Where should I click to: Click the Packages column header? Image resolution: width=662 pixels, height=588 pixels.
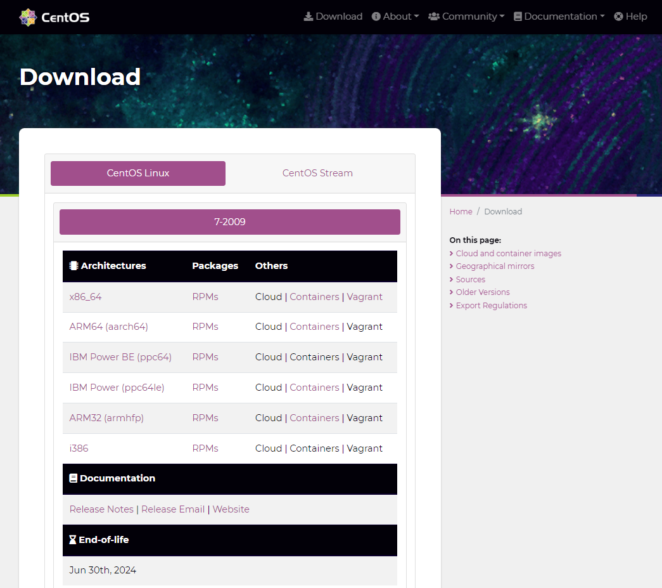coord(215,266)
